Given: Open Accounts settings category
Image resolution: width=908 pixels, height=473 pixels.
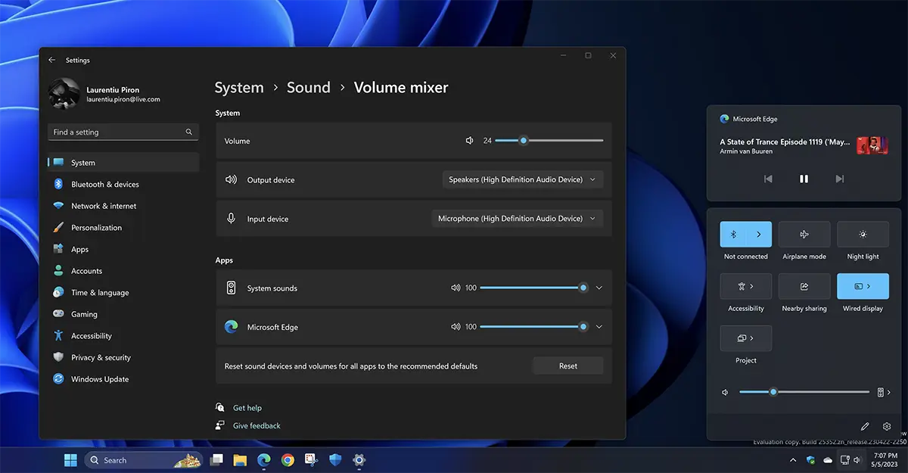Looking at the screenshot, I should tap(123, 271).
